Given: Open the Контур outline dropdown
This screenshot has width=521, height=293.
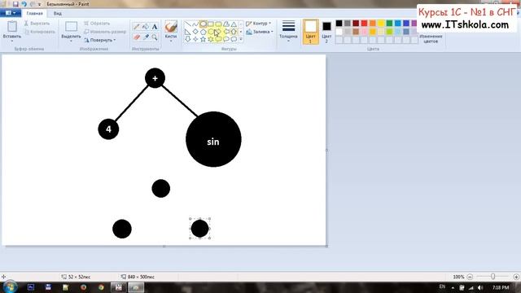Looking at the screenshot, I should click(259, 24).
